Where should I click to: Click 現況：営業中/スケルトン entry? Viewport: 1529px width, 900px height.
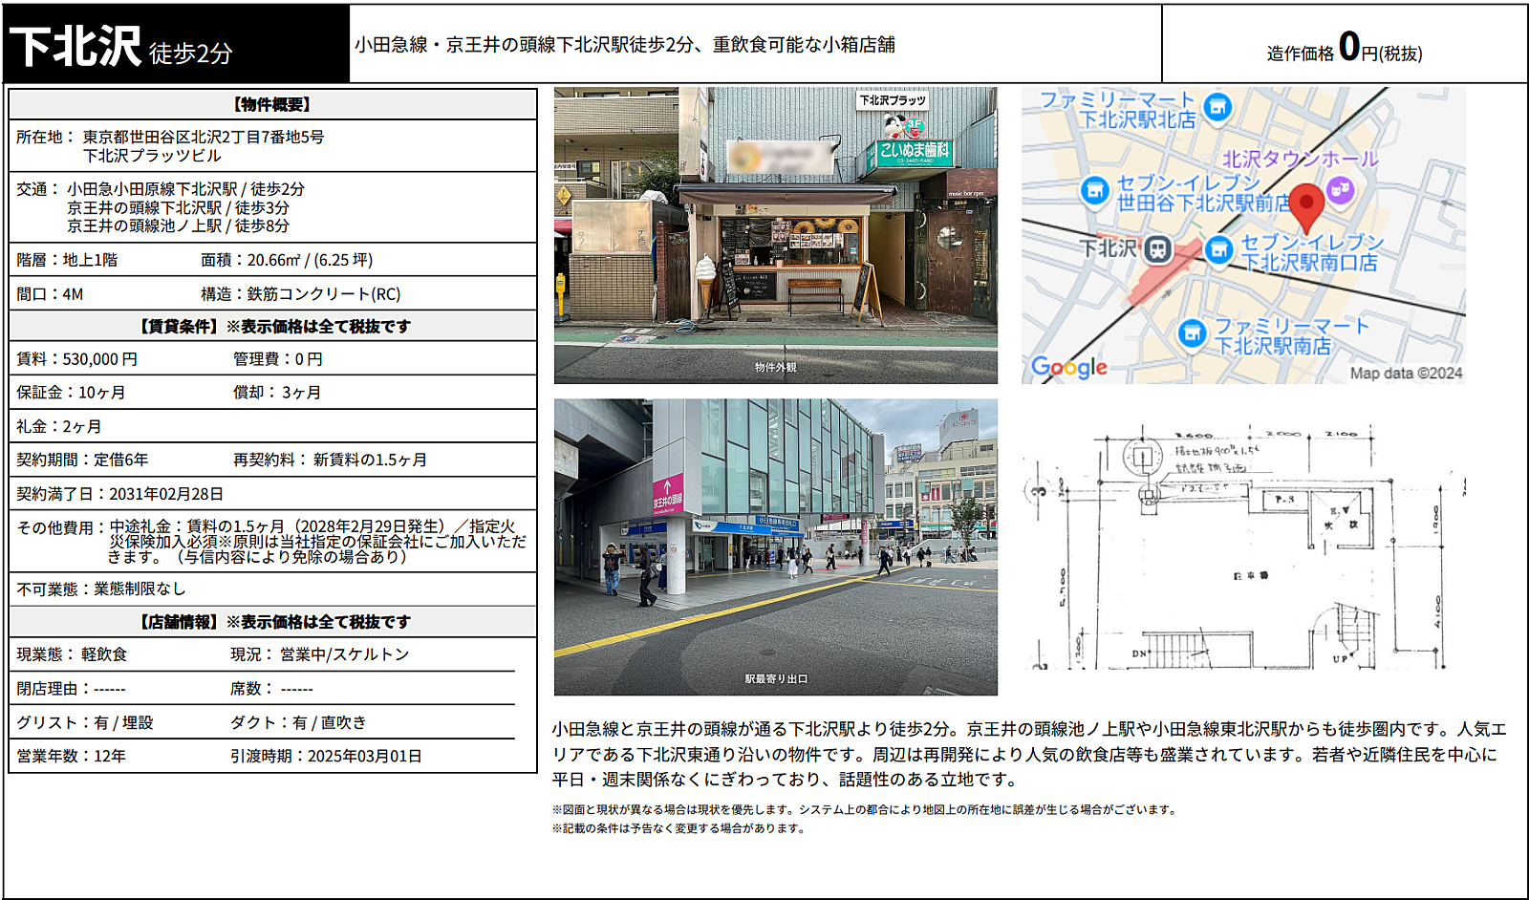[319, 654]
